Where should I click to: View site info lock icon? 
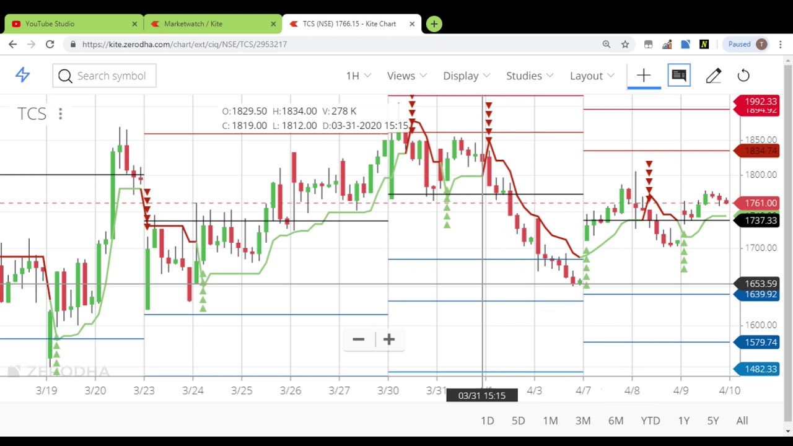[x=74, y=44]
